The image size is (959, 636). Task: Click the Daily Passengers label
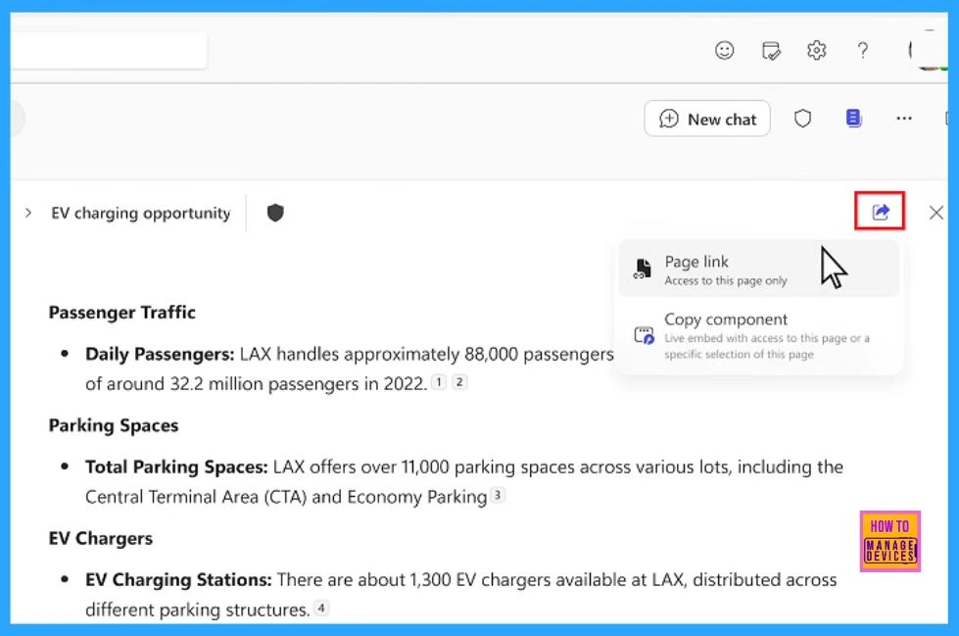tap(160, 354)
